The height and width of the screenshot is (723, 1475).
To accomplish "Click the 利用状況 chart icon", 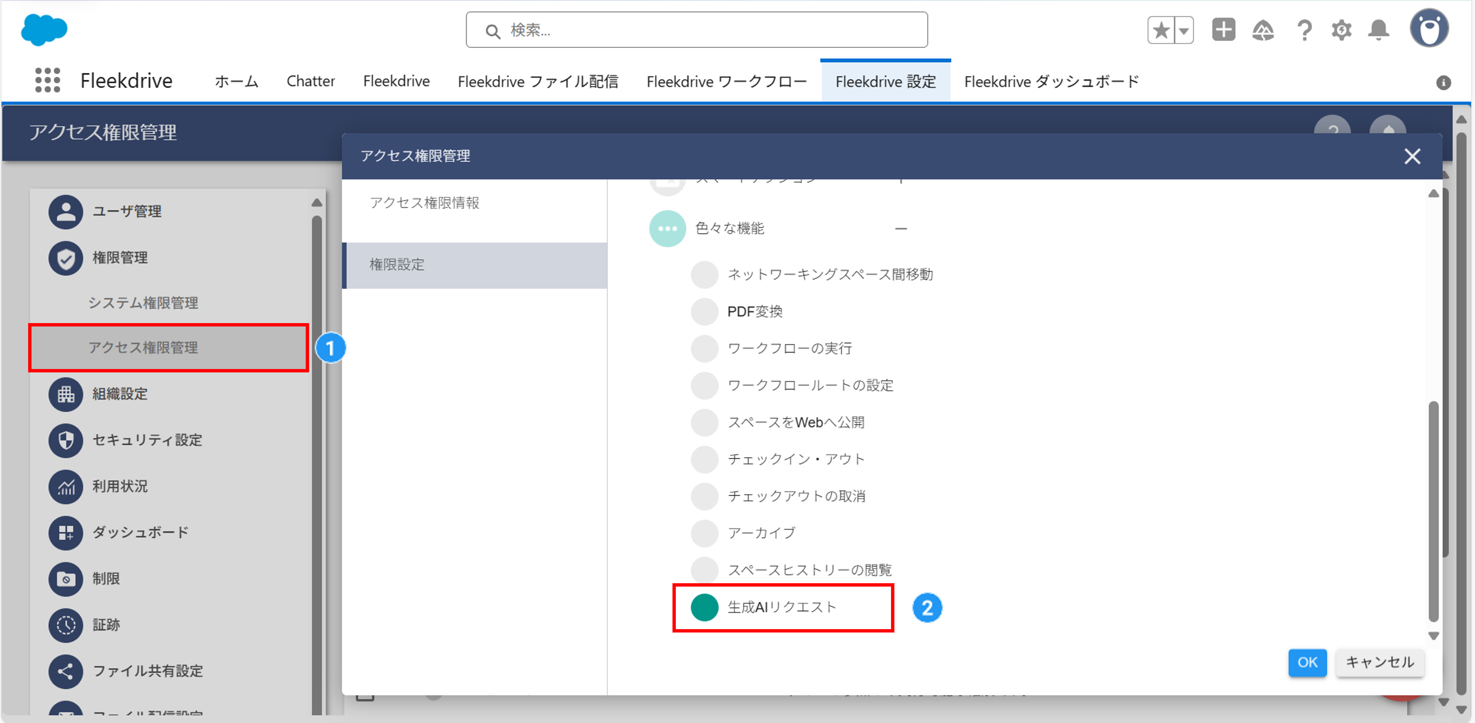I will pos(66,487).
